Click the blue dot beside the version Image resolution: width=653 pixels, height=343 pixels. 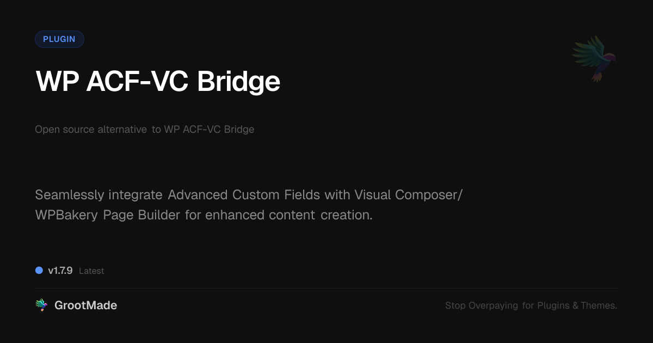coord(39,271)
